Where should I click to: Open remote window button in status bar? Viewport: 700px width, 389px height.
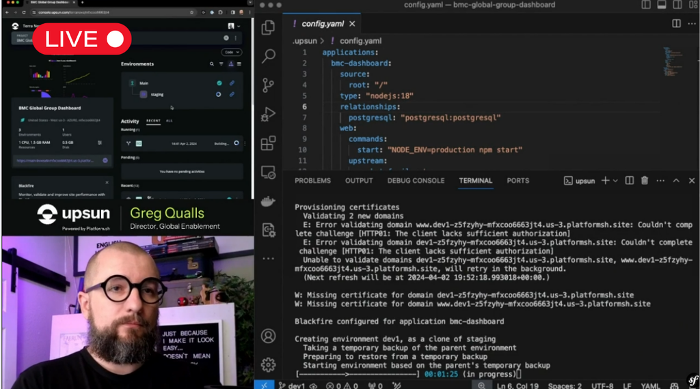click(264, 386)
